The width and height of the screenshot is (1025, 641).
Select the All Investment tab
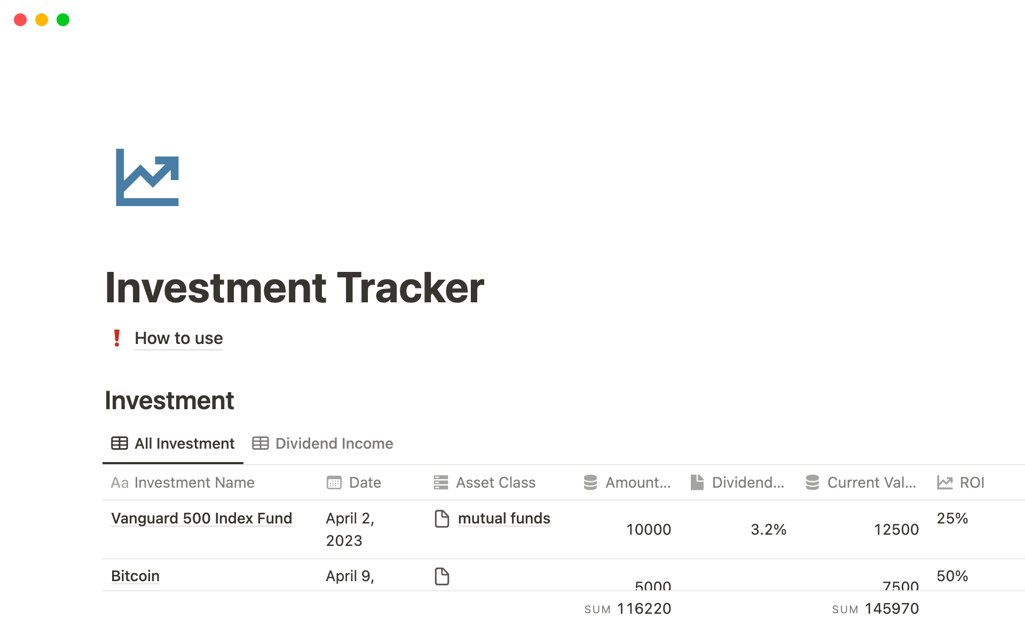(x=184, y=443)
